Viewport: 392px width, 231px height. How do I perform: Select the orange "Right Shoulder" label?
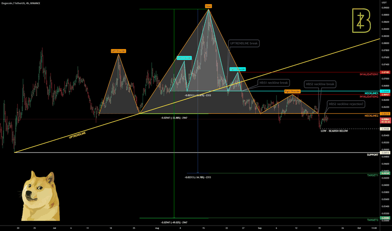click(x=292, y=92)
